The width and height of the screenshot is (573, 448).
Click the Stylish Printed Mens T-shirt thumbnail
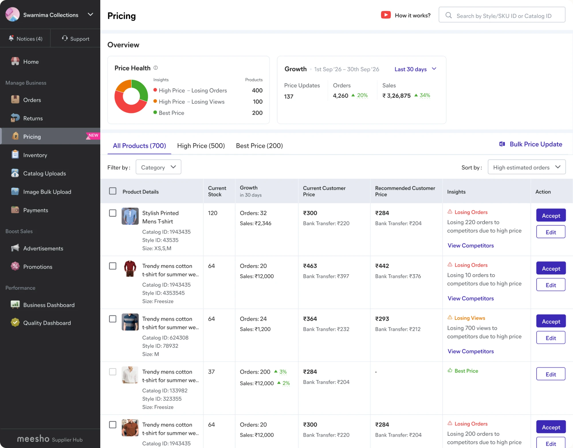pos(130,216)
